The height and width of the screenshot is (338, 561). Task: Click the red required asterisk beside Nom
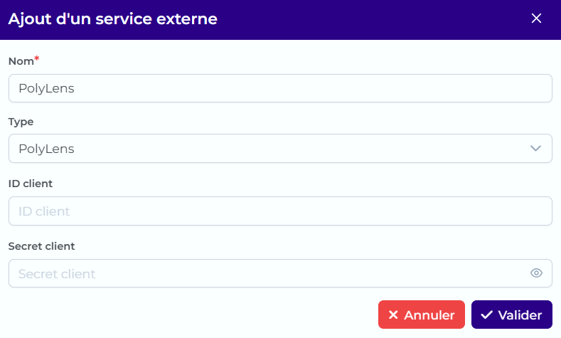tap(36, 59)
